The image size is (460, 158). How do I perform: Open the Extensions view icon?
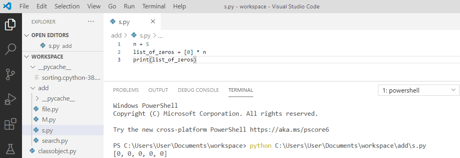[x=10, y=124]
